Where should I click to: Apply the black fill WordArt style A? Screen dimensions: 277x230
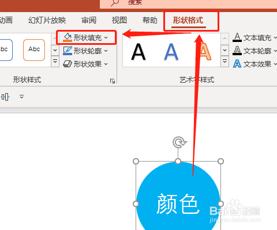point(138,52)
